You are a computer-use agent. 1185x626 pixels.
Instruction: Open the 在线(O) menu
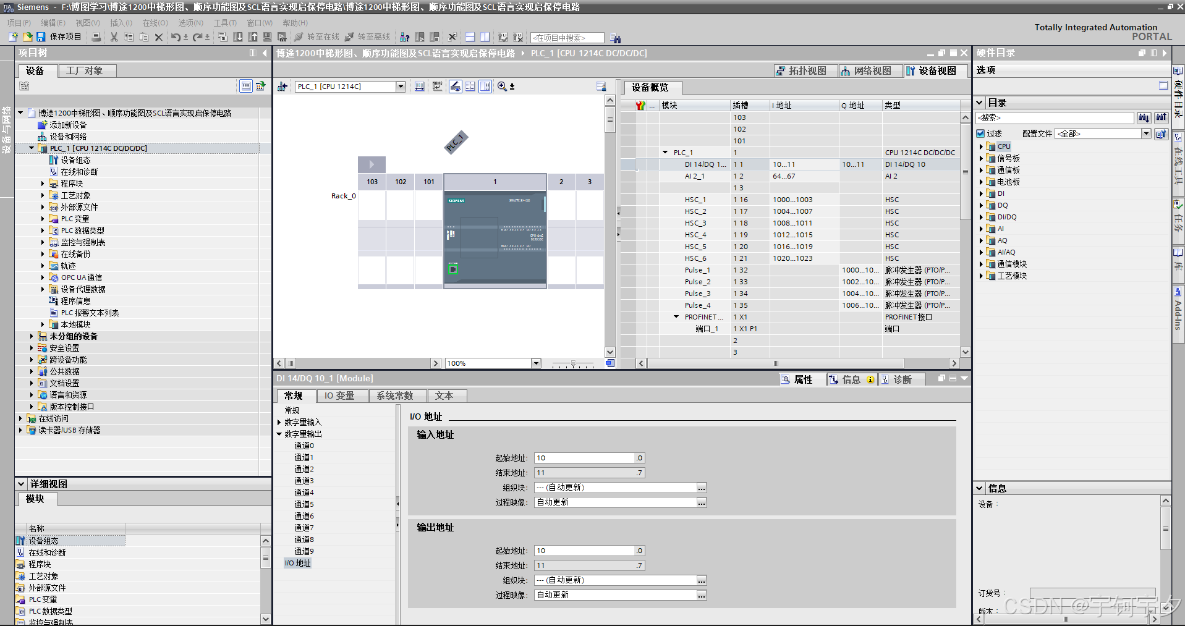[155, 23]
